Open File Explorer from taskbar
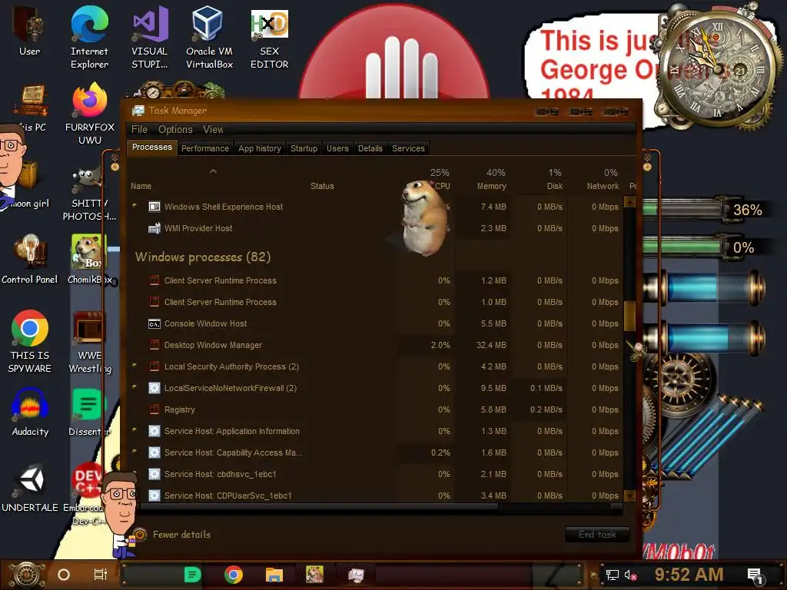787x590 pixels. 274,575
